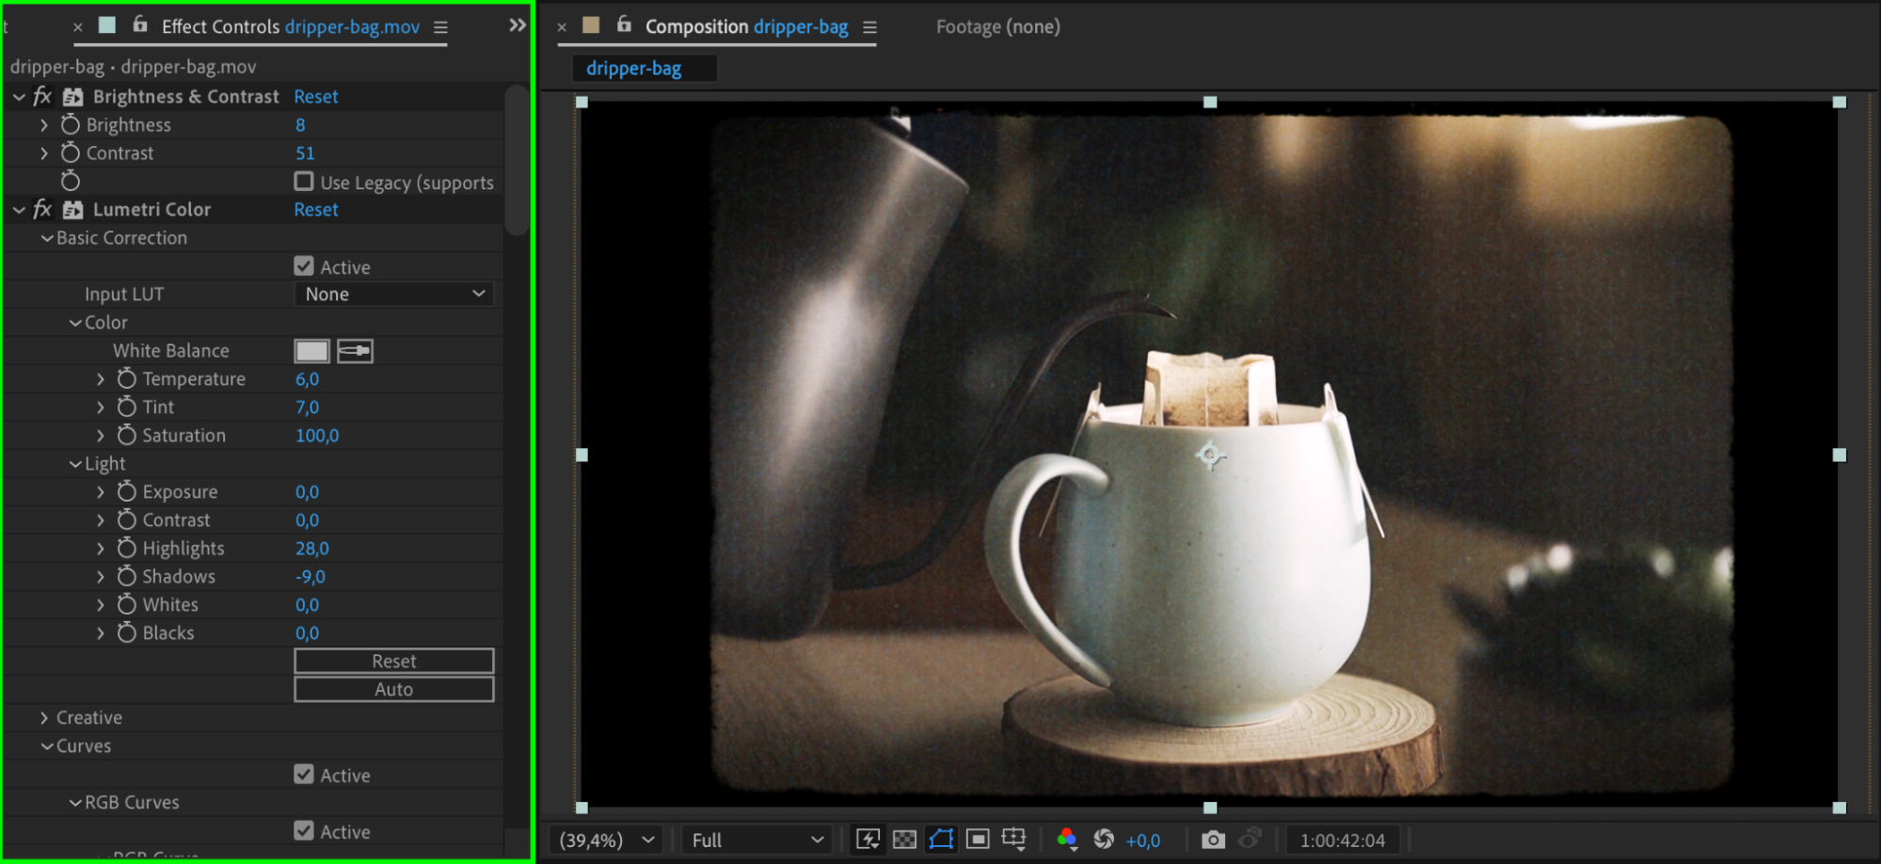Image resolution: width=1881 pixels, height=864 pixels.
Task: Click the White Balance eyedropper
Action: click(x=355, y=351)
